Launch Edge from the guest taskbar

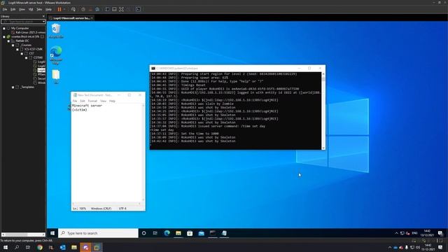tap(167, 233)
